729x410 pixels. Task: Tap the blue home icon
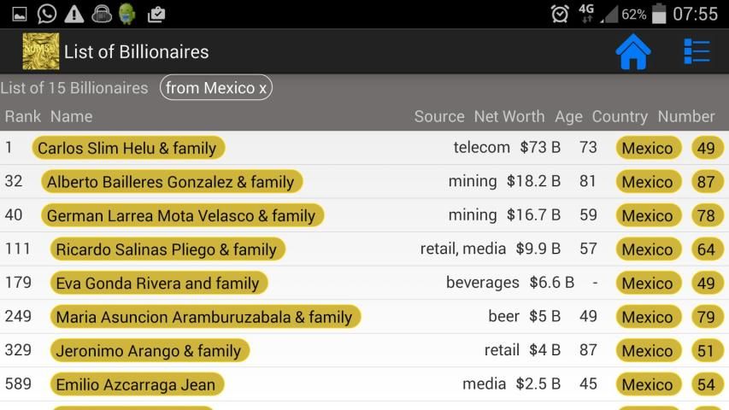(x=632, y=51)
